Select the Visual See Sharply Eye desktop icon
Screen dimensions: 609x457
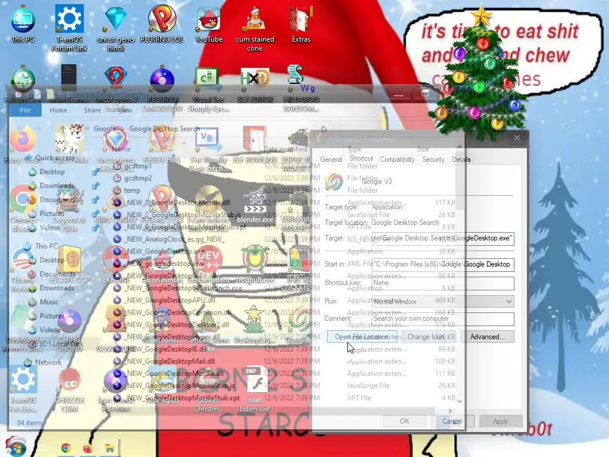point(209,89)
